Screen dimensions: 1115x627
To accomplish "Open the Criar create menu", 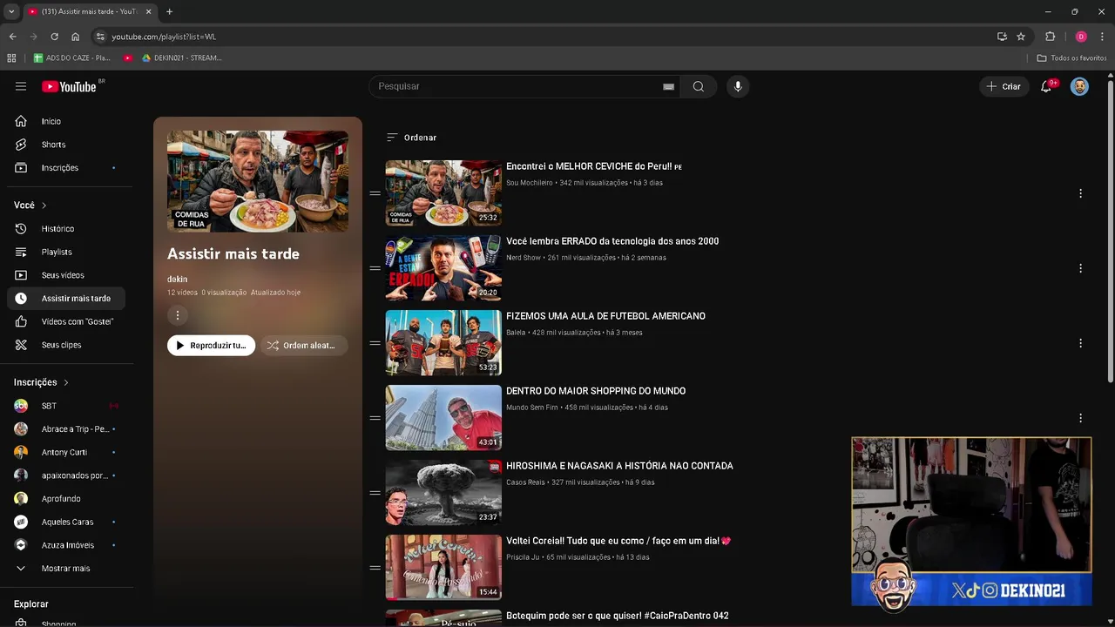I will pyautogui.click(x=1003, y=86).
